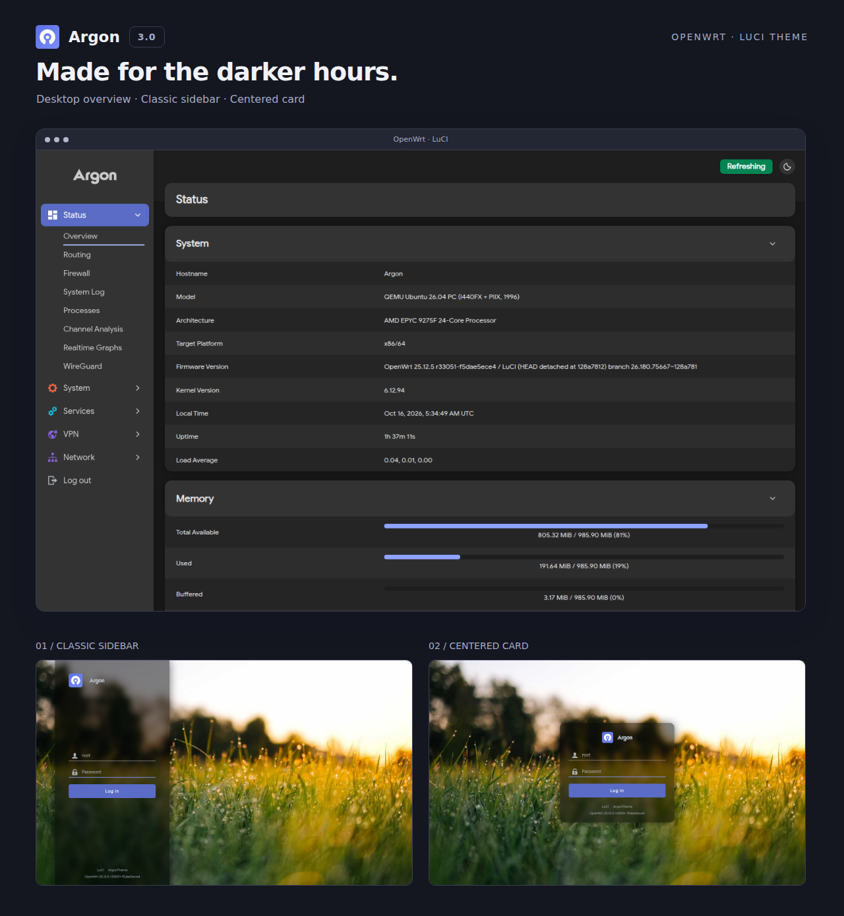Screen dimensions: 844x916
Task: Collapse the Memory section chevron
Action: click(x=773, y=498)
